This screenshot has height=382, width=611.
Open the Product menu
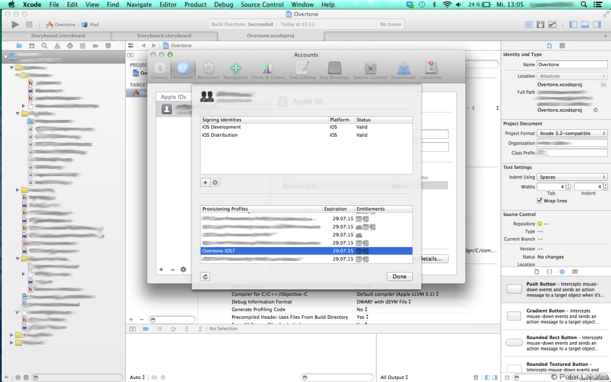[x=195, y=5]
